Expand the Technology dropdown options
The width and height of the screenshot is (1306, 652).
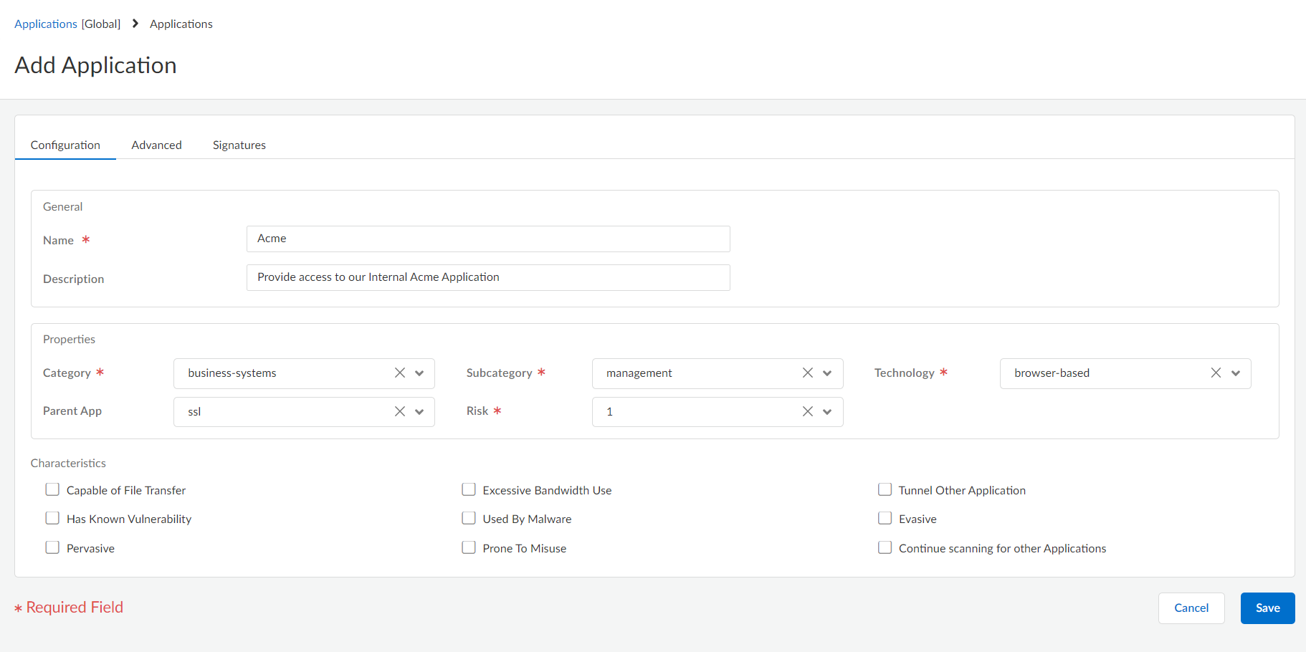(x=1236, y=373)
